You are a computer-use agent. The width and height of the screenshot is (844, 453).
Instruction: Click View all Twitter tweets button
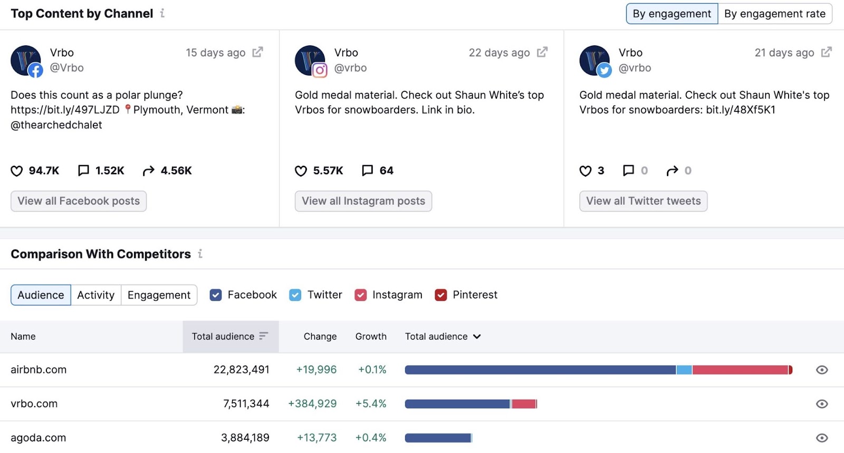(x=643, y=201)
